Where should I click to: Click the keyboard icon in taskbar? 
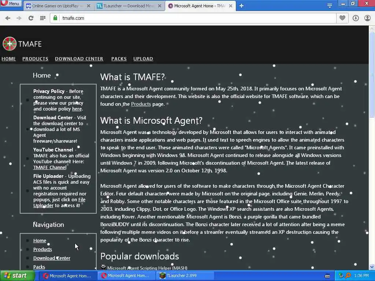pos(327,276)
